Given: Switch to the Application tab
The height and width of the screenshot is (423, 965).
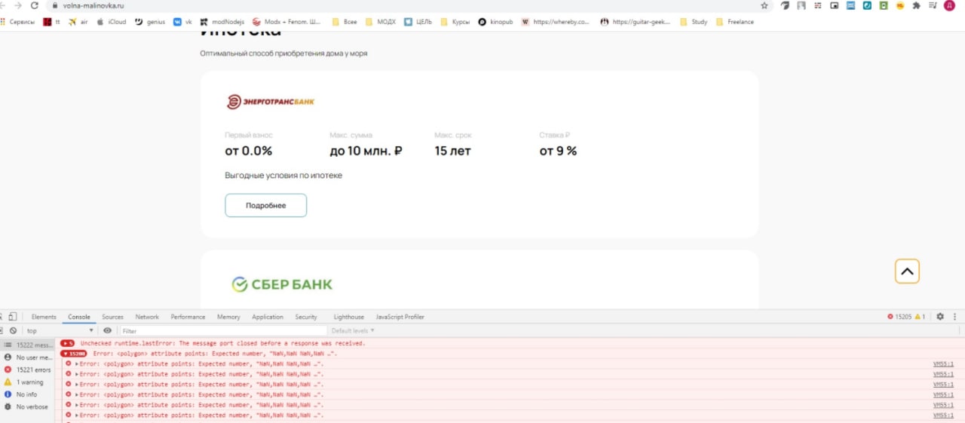Looking at the screenshot, I should click(268, 317).
